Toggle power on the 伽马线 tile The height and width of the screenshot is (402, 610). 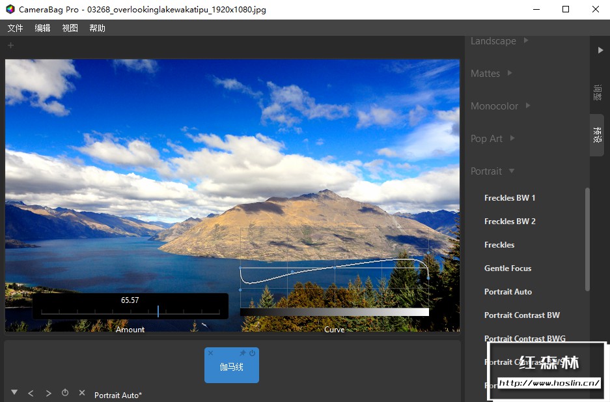click(x=252, y=353)
